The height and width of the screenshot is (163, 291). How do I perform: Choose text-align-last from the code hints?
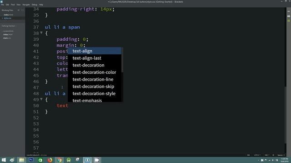[95, 58]
